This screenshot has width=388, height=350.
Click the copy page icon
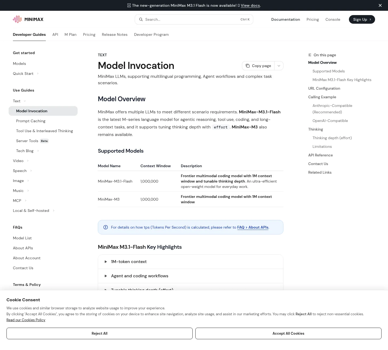[x=248, y=66]
